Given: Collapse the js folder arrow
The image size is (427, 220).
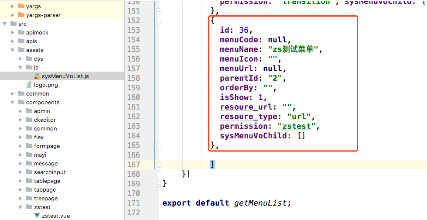Looking at the screenshot, I should tap(20, 67).
